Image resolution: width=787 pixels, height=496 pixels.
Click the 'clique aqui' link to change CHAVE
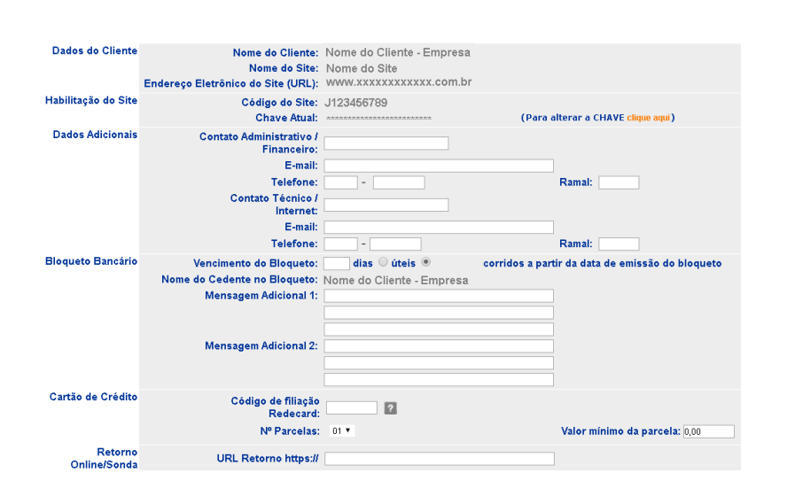click(x=648, y=117)
